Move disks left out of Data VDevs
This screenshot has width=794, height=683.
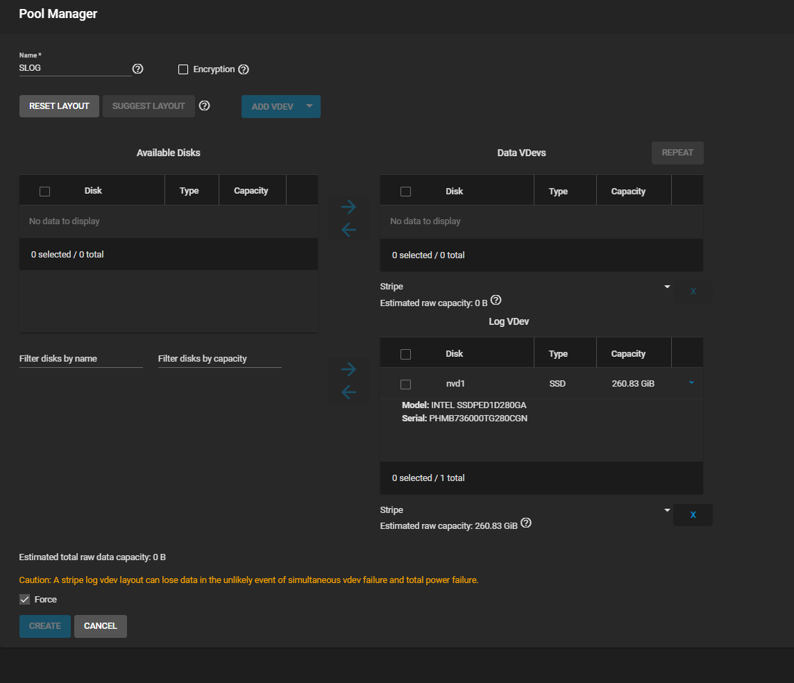348,230
